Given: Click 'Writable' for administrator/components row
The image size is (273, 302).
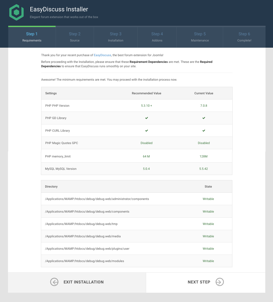Looking at the screenshot, I should pos(208,199).
